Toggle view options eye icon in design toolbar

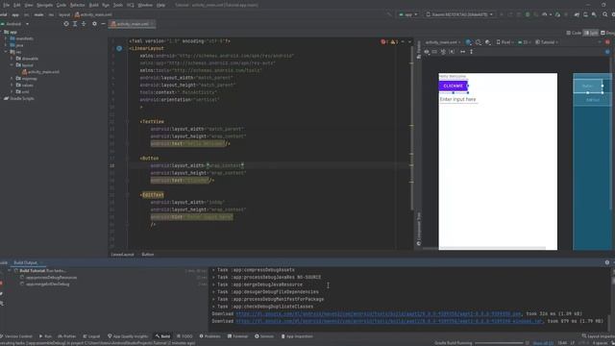[427, 52]
